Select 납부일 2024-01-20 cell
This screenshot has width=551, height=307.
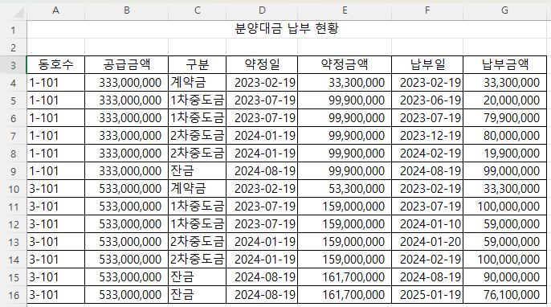[427, 242]
